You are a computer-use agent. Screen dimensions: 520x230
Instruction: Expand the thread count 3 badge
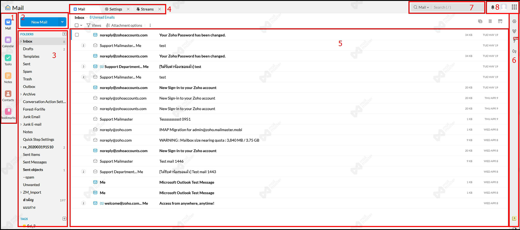pyautogui.click(x=83, y=66)
